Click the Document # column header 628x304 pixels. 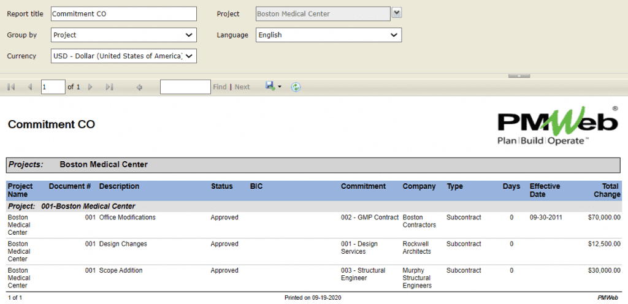(x=70, y=186)
